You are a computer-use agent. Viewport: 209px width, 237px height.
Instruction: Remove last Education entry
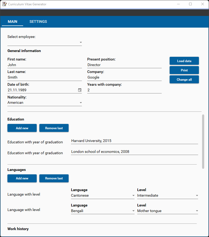point(54,128)
